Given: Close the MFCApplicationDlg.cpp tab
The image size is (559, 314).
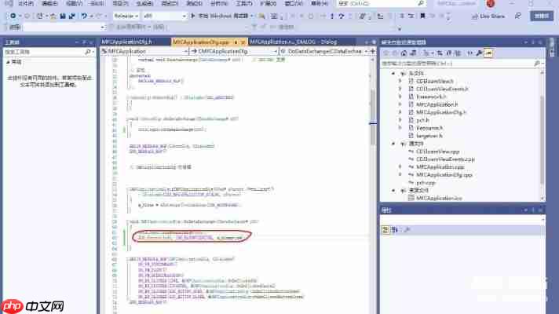Looking at the screenshot, I should coord(242,41).
